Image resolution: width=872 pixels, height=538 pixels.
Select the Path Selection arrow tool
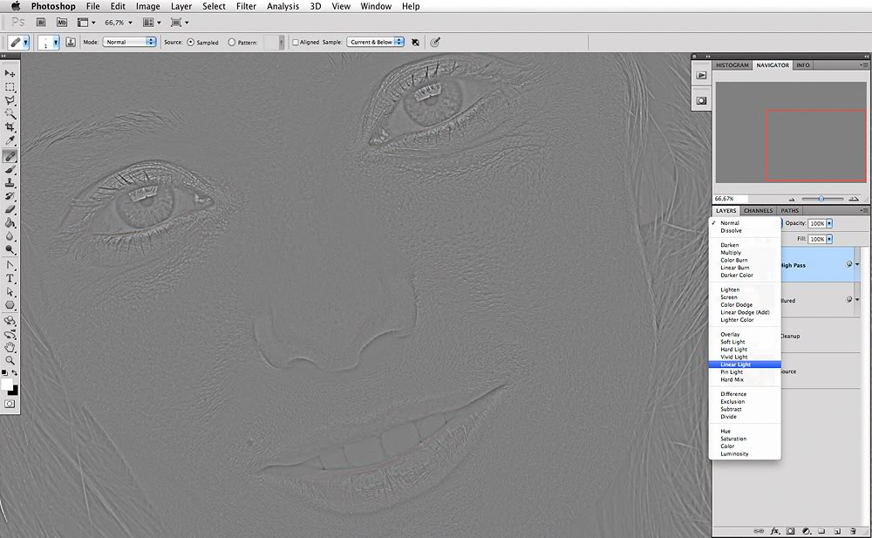(x=10, y=292)
